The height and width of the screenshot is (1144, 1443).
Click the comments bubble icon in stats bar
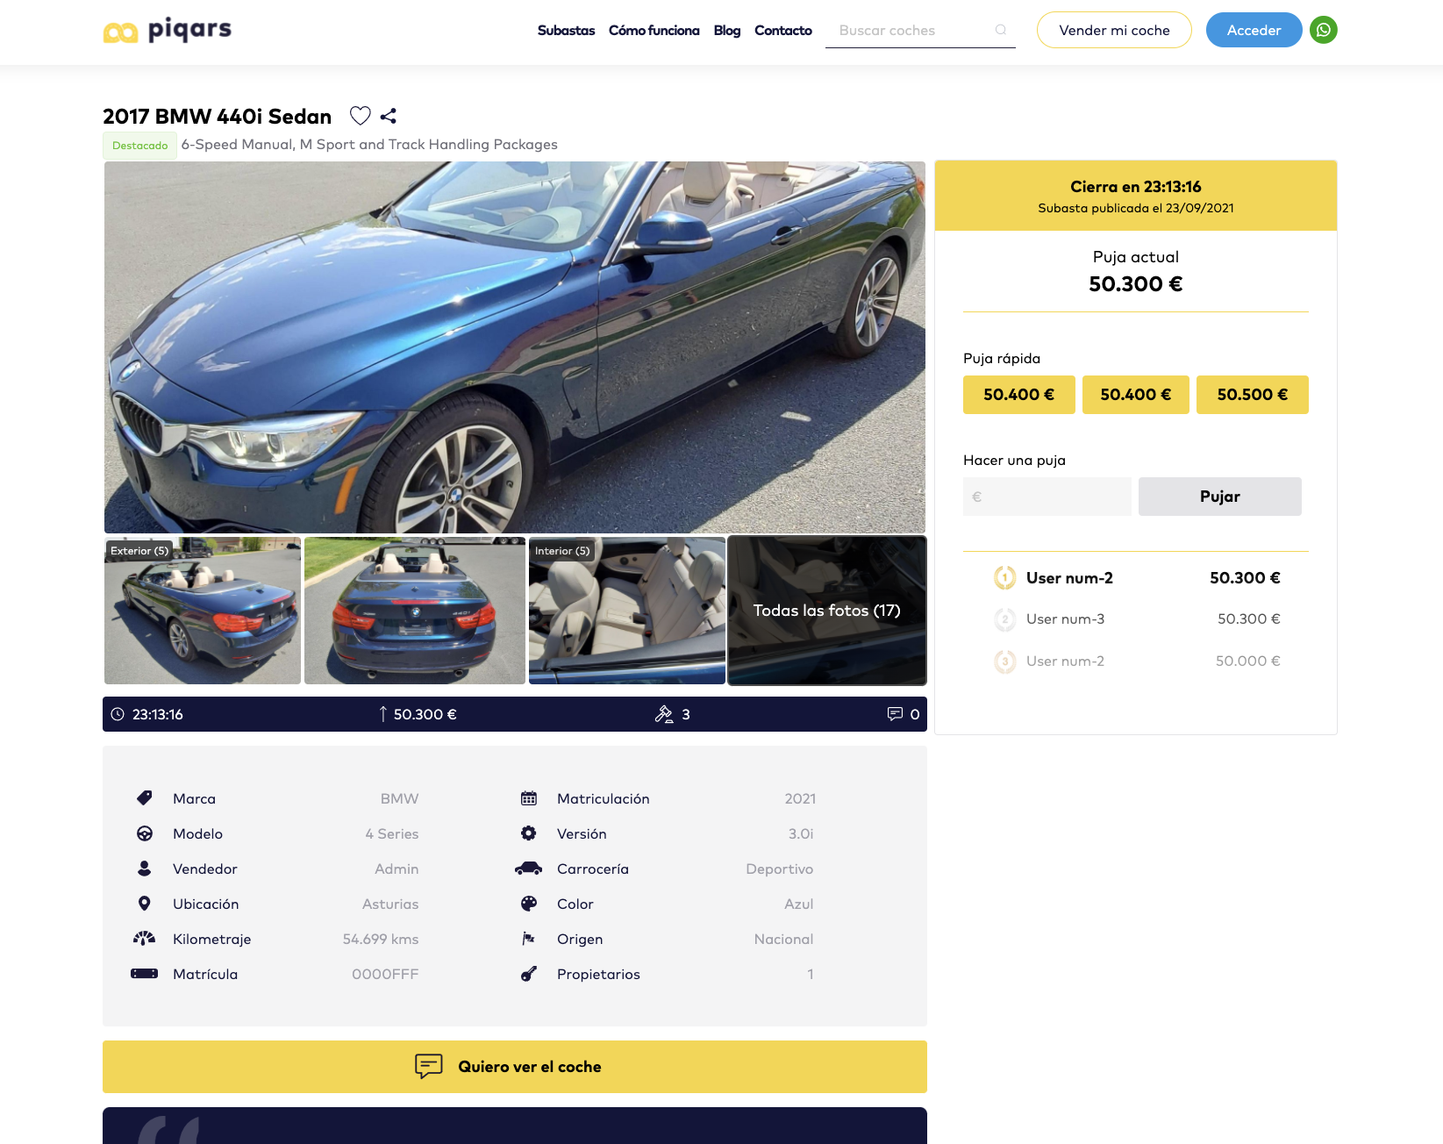[x=895, y=714]
